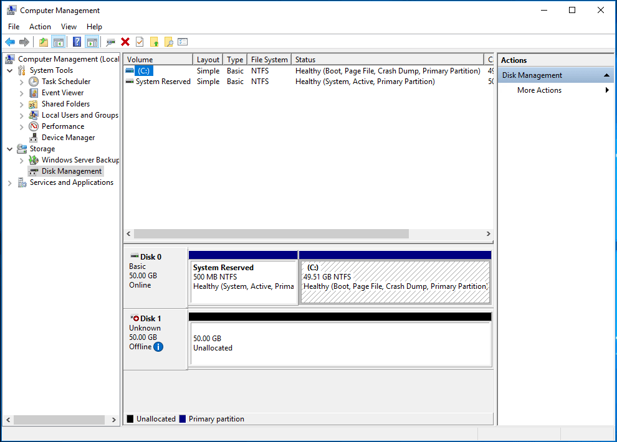Click the Device Manager tree icon
This screenshot has width=617, height=442.
[34, 138]
